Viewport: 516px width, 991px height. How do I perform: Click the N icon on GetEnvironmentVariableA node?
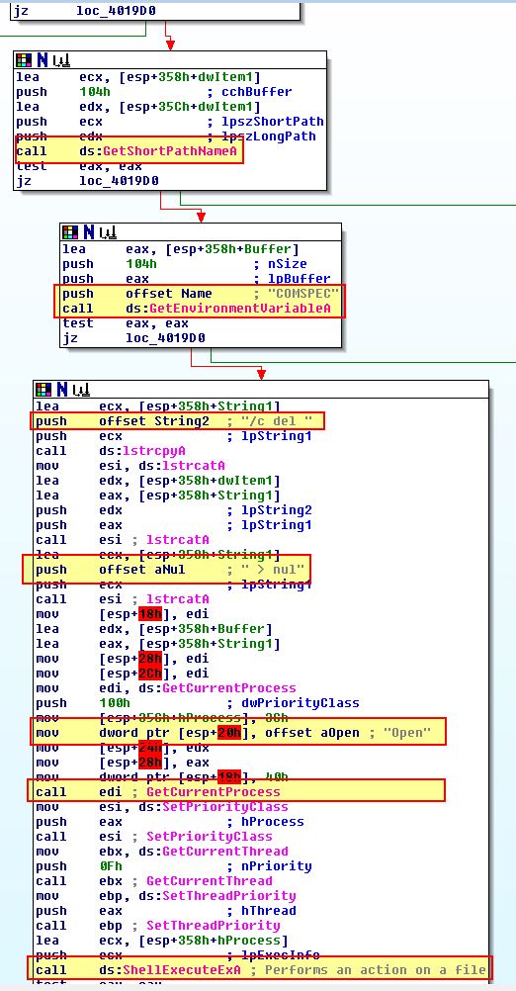pos(88,232)
